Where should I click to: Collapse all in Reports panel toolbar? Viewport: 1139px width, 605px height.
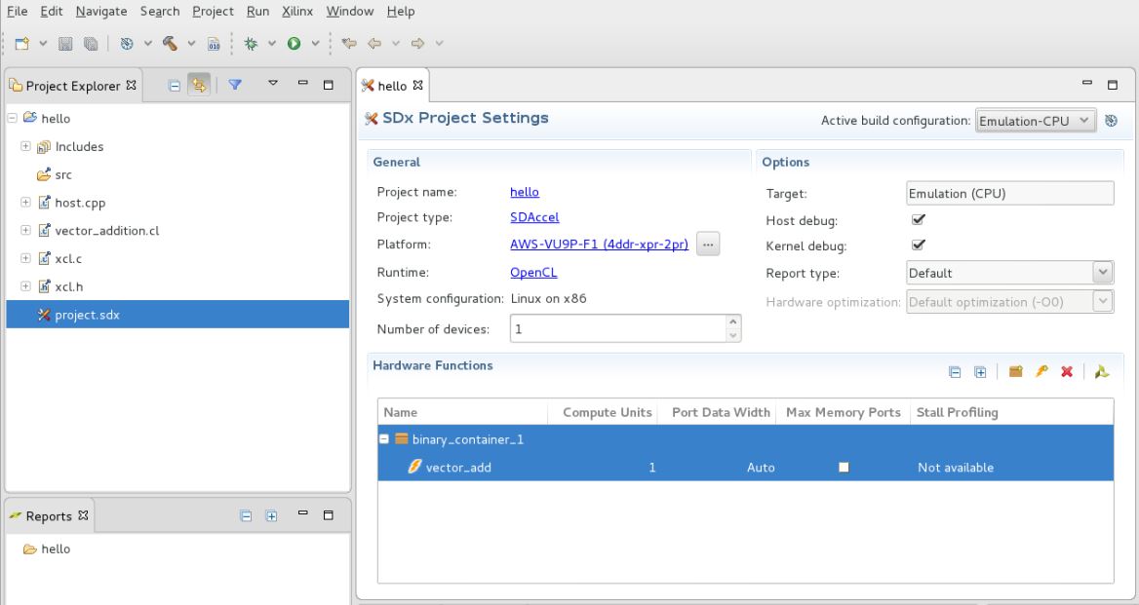(x=247, y=515)
